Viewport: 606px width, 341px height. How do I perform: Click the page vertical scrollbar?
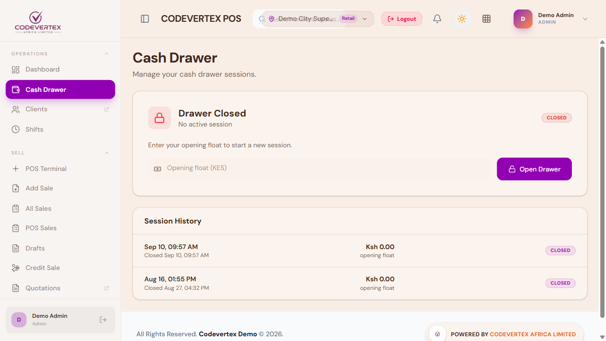(x=602, y=182)
